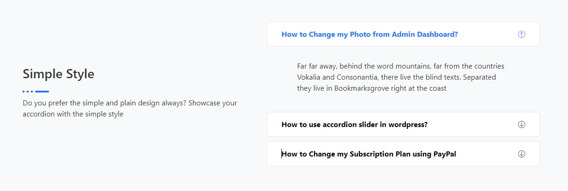
Task: Click down-arrow icon beside PayPal subscription question
Action: (x=521, y=154)
